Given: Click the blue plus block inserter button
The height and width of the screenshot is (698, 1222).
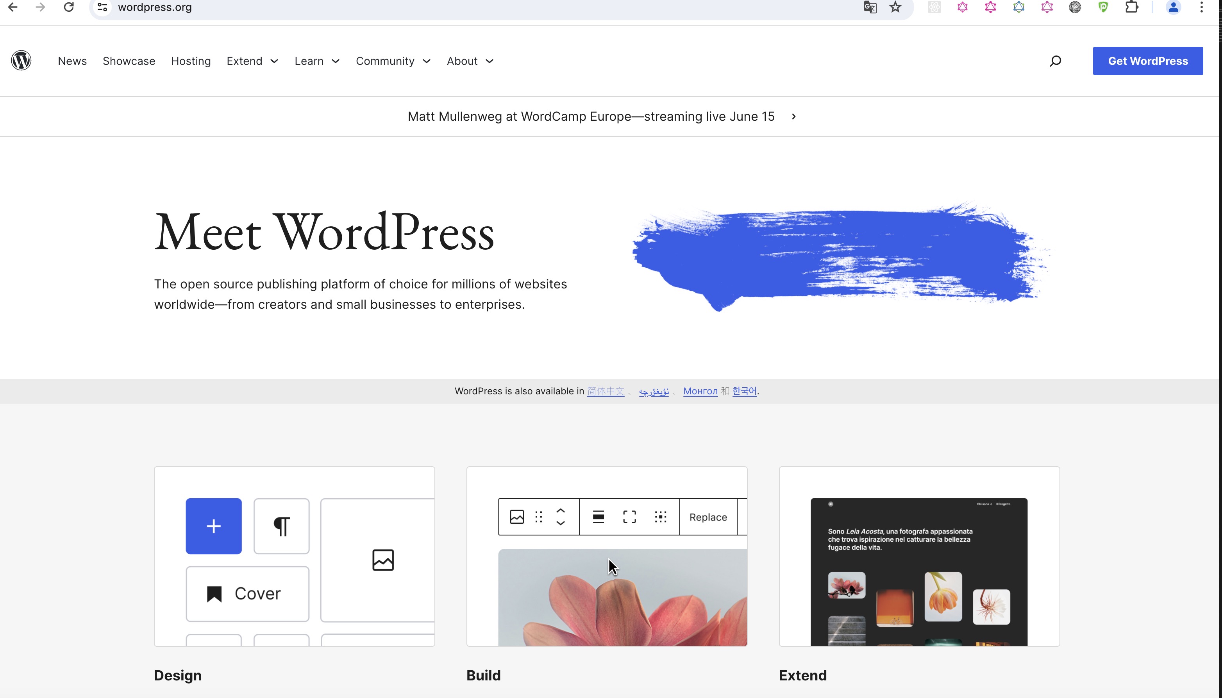Looking at the screenshot, I should click(x=214, y=526).
